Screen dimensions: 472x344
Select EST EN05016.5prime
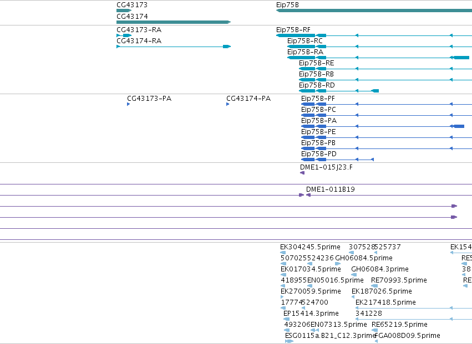[x=336, y=280]
